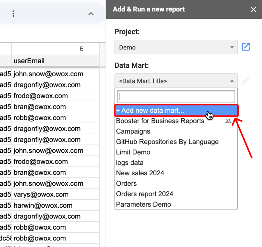Choose Booster for Business Reports data mart
The image size is (262, 247).
pyautogui.click(x=176, y=121)
